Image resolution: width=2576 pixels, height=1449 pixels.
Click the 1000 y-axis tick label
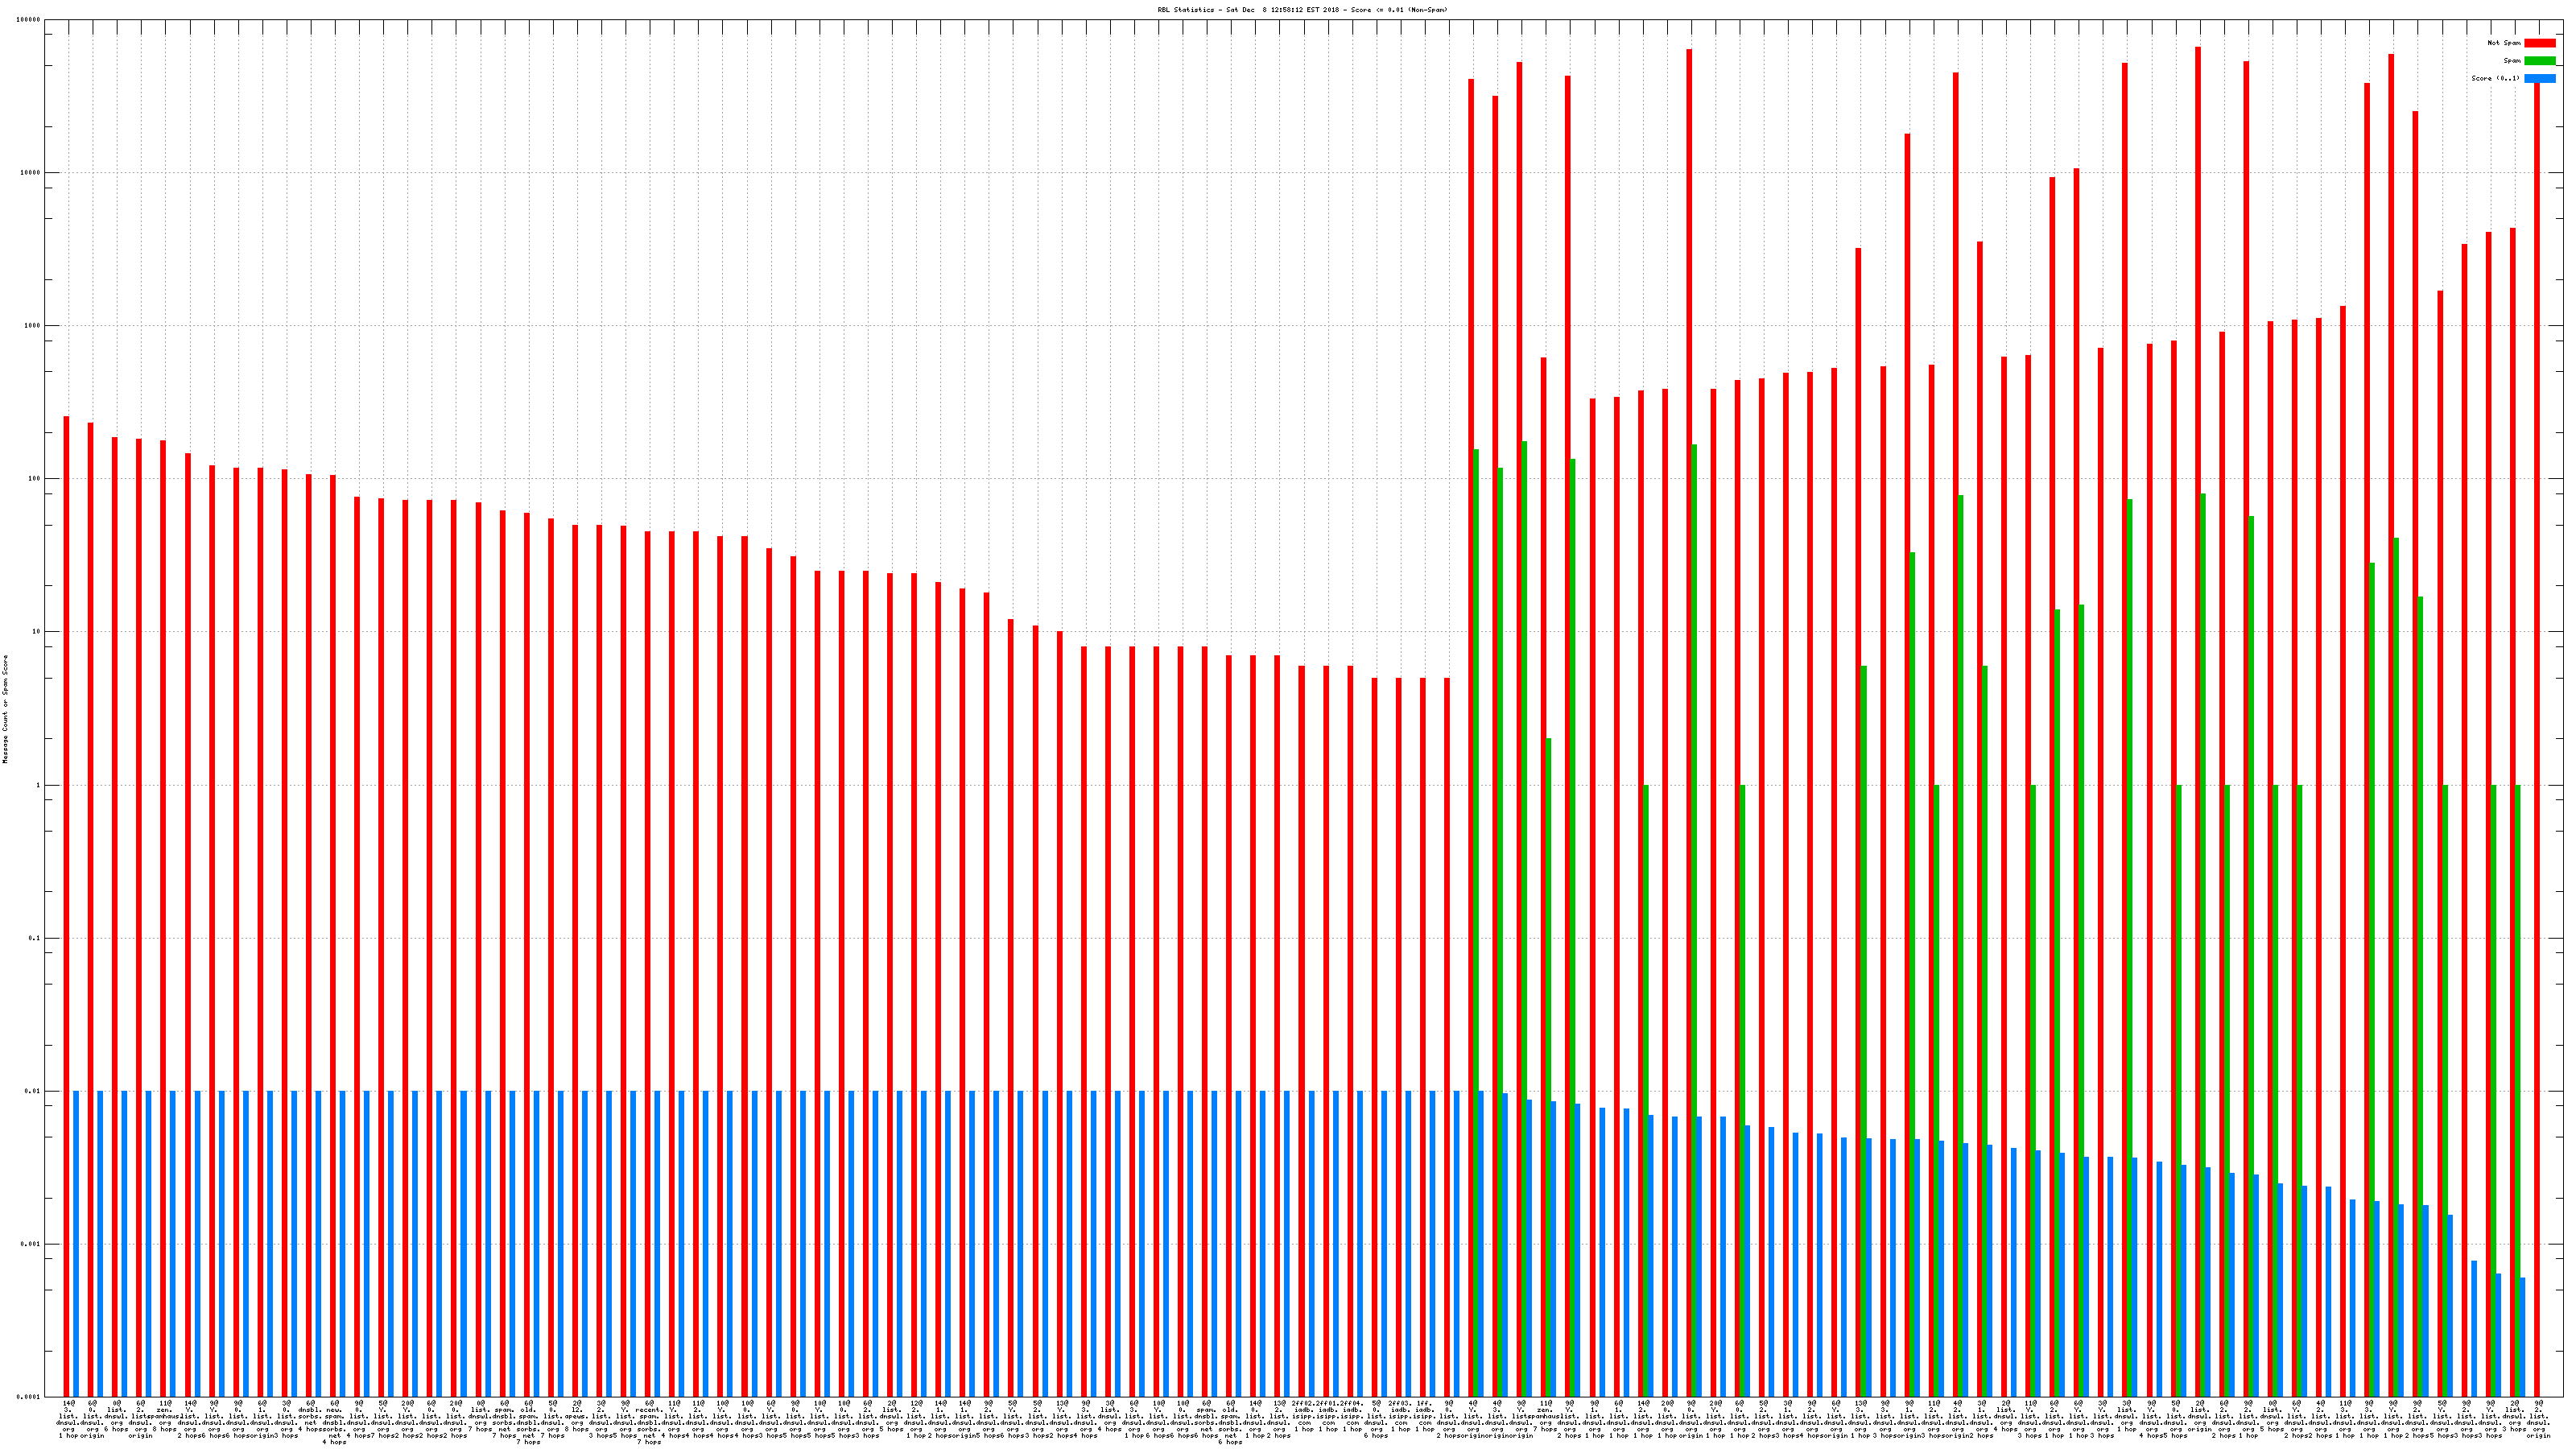point(32,326)
